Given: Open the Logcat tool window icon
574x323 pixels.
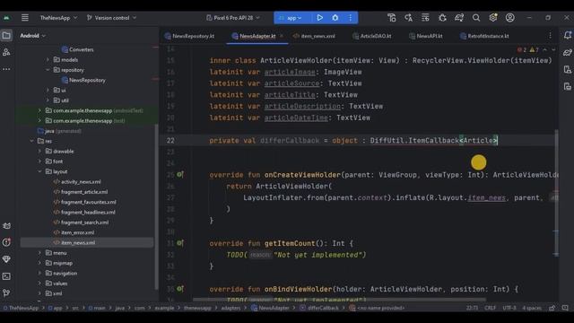Looking at the screenshot, I should pyautogui.click(x=6, y=225).
